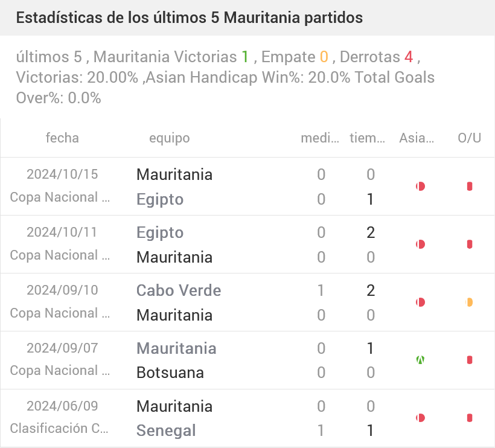The width and height of the screenshot is (495, 448).
Task: Click the 2024/09/07 match date
Action: tap(62, 348)
